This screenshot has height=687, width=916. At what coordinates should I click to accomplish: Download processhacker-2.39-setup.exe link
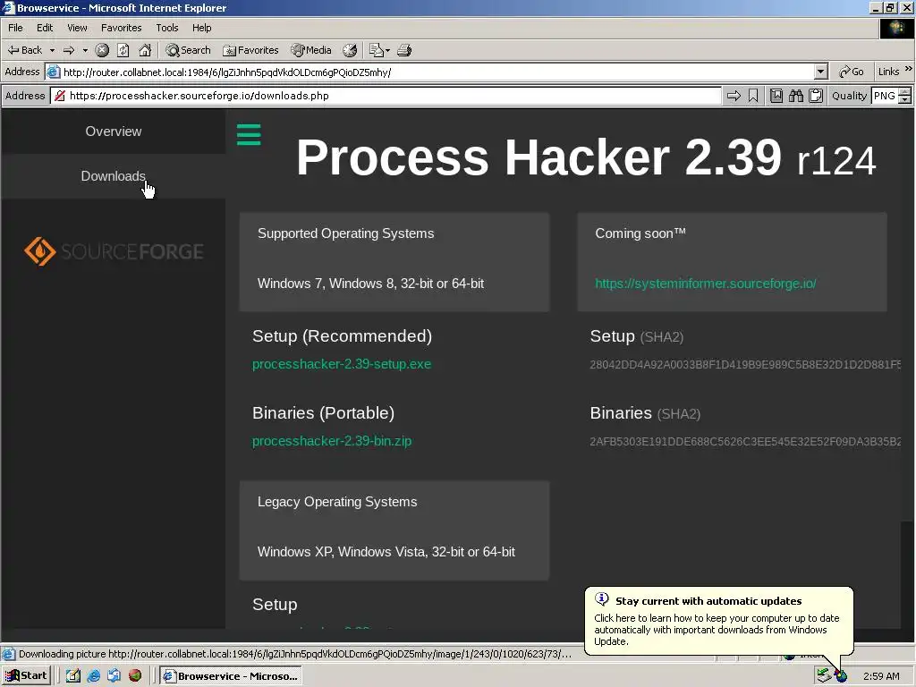pyautogui.click(x=342, y=364)
